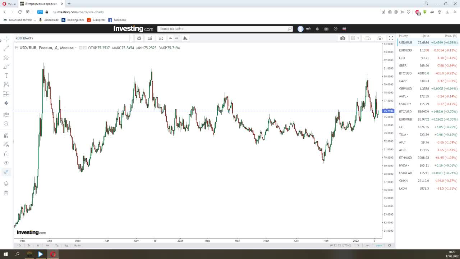
Task: Select the brush drawing tool
Action: point(6,67)
